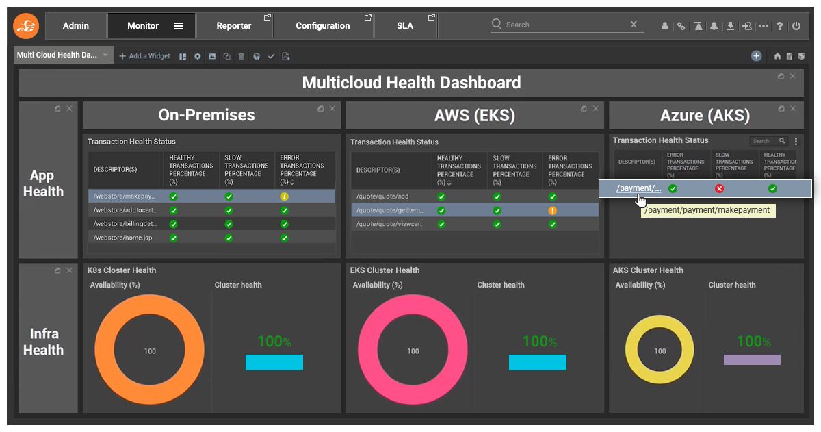Click the edit icon on App Health widget
The width and height of the screenshot is (821, 432).
coord(57,108)
